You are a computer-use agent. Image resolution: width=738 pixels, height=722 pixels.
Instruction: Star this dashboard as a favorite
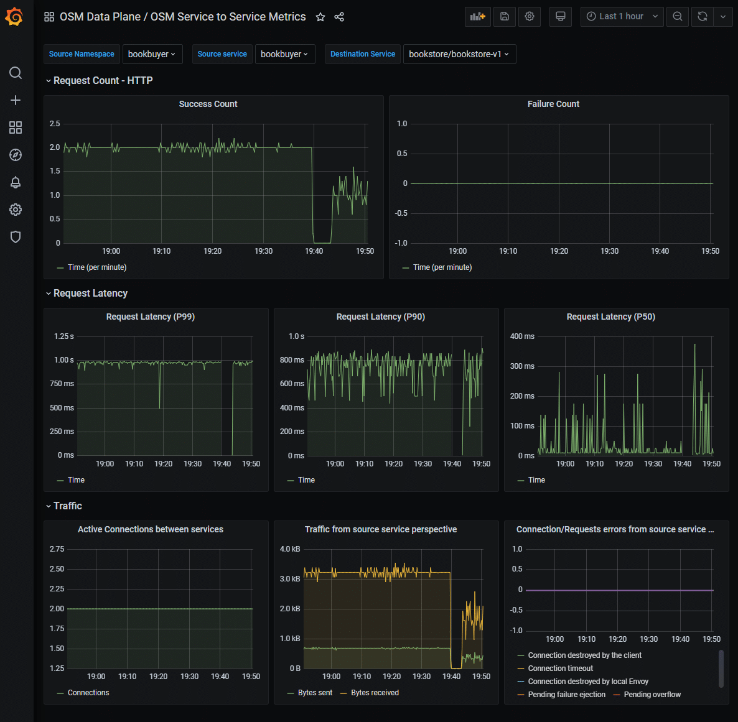(x=320, y=17)
